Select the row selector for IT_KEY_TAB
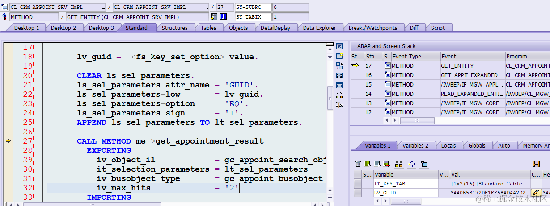Viewport: 550px width, 206px height. coord(357,184)
